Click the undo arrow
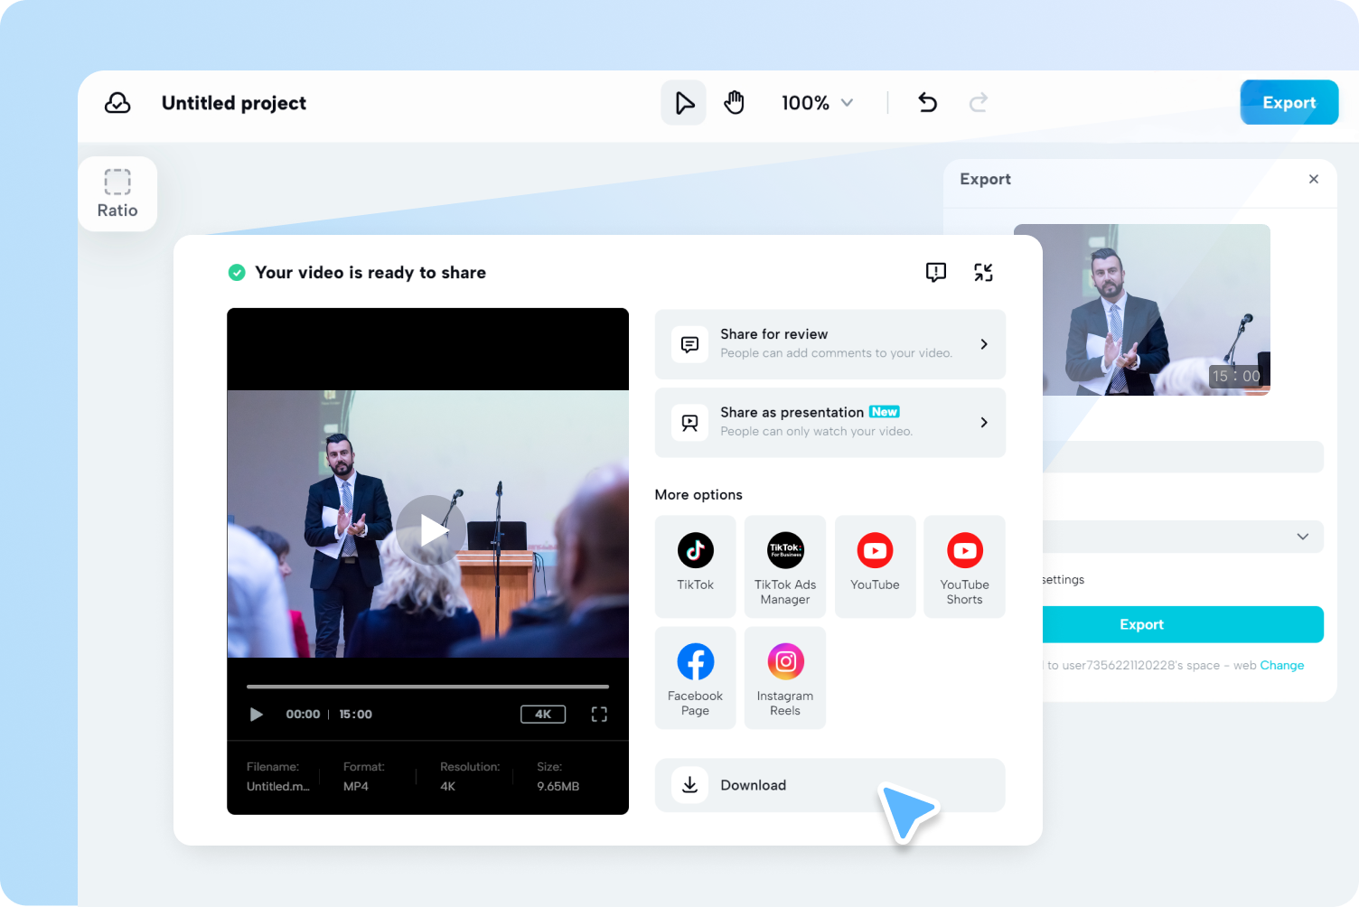Viewport: 1359px width, 907px height. pyautogui.click(x=927, y=102)
